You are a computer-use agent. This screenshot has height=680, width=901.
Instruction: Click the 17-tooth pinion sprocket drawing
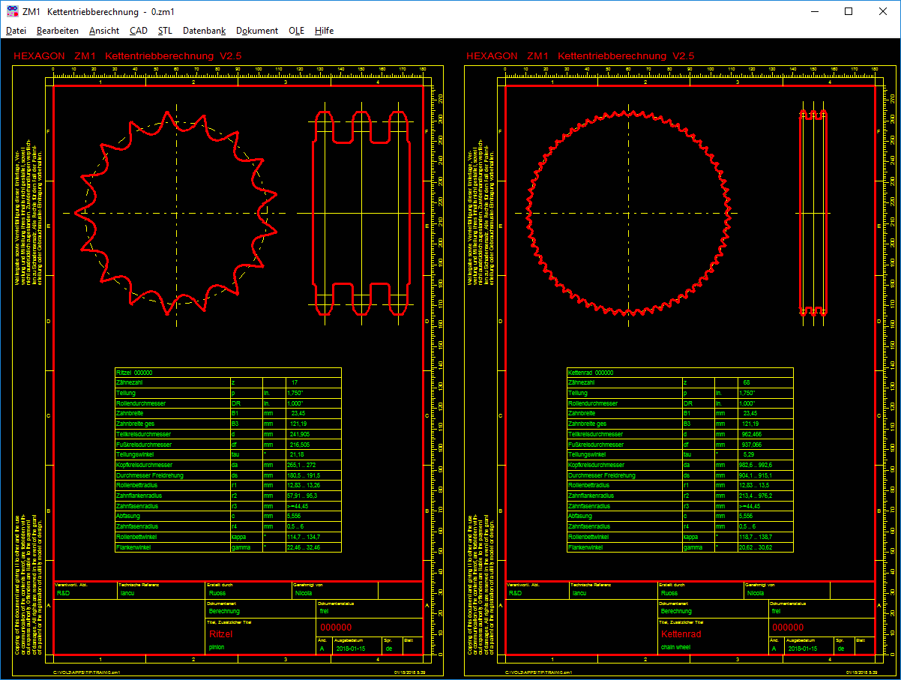pos(176,213)
